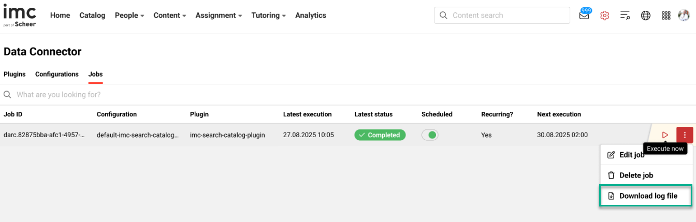Click job ID darc.82875bba-afc1-4957 cell
The width and height of the screenshot is (696, 222).
point(44,135)
